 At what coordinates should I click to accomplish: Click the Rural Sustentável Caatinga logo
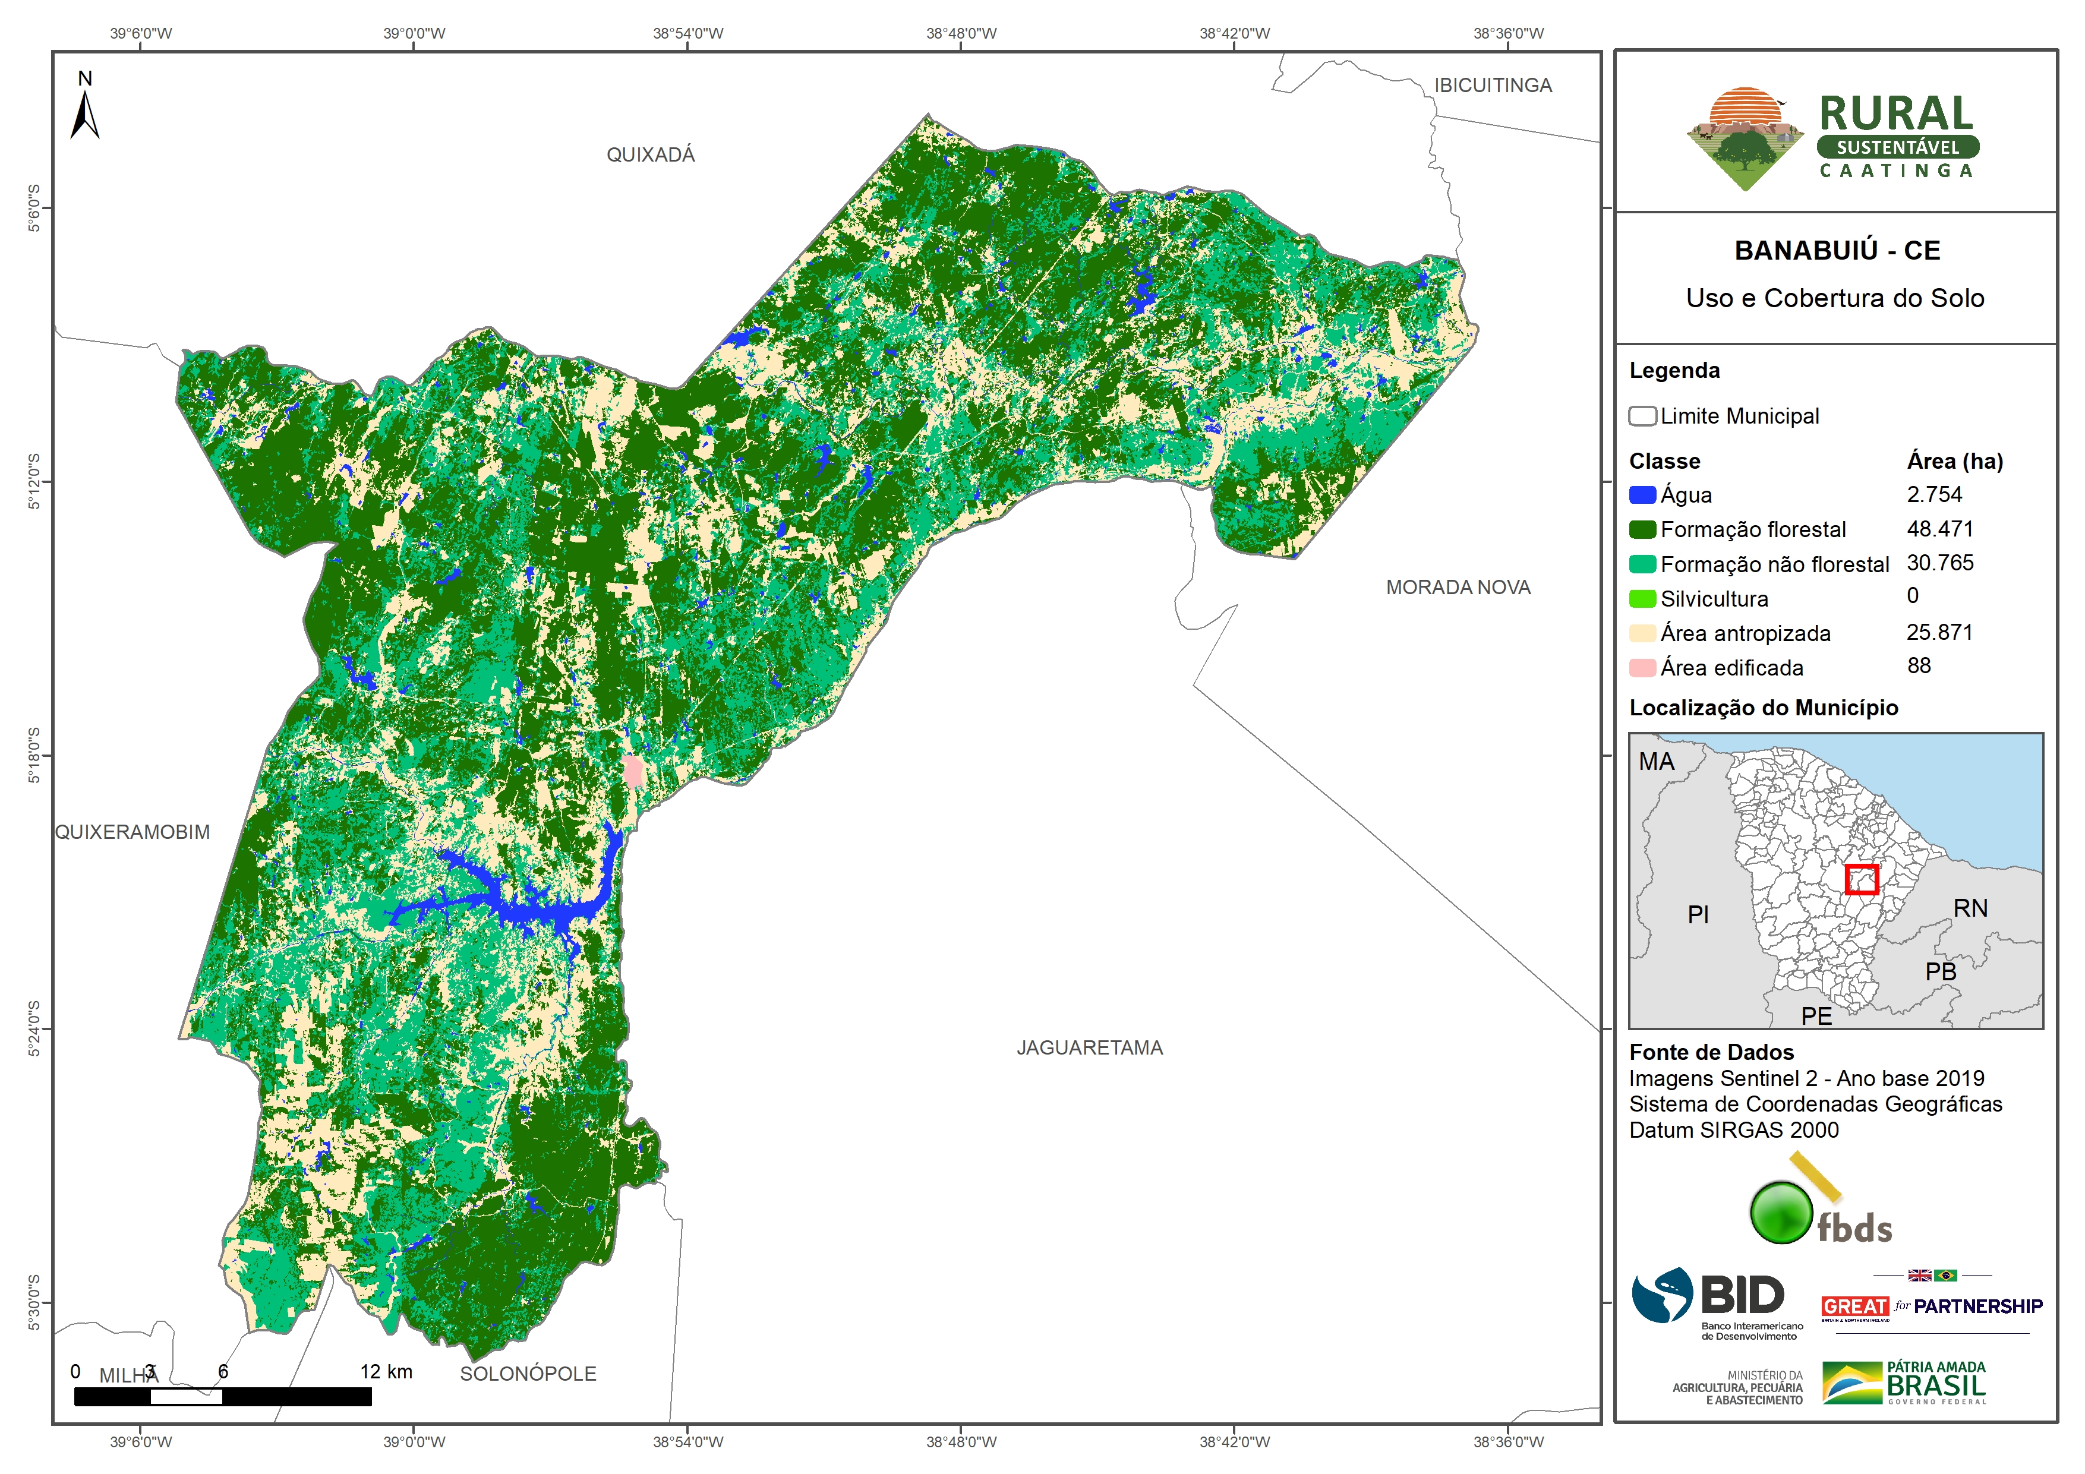[x=1832, y=139]
